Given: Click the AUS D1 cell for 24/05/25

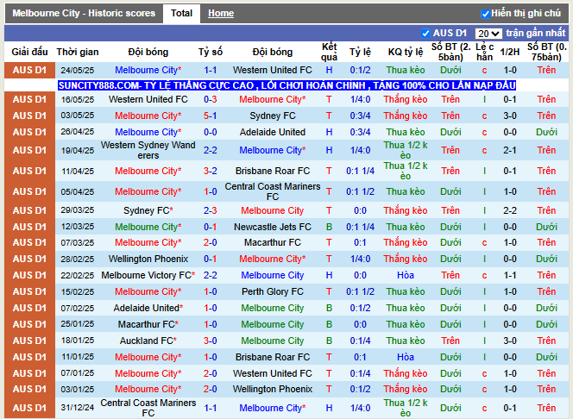Looking at the screenshot, I should click(x=29, y=70).
